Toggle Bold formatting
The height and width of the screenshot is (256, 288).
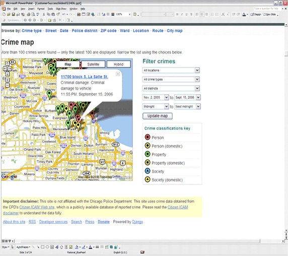pyautogui.click(x=177, y=14)
